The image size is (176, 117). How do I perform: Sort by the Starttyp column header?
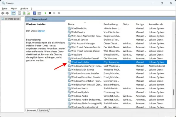tap(140, 24)
